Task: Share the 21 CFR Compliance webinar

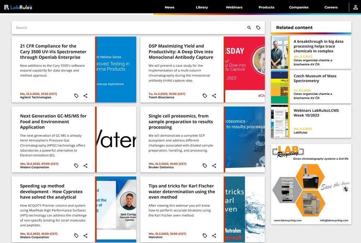Action: [x=85, y=96]
